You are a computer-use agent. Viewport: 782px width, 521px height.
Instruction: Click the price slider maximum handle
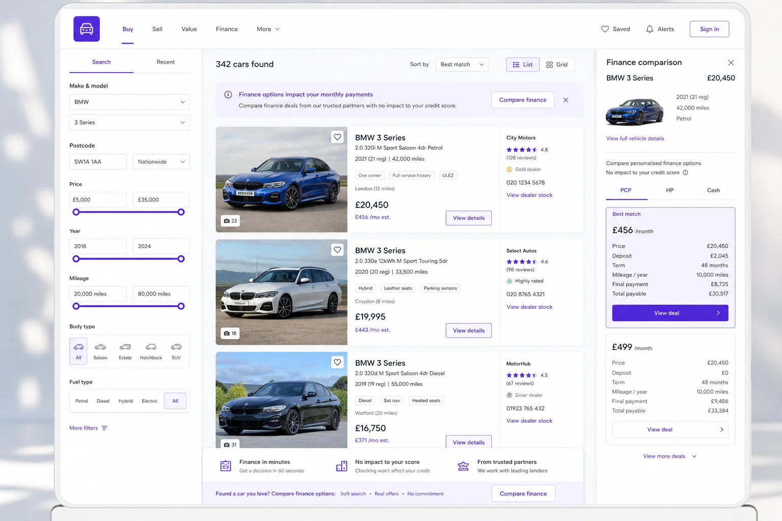coord(181,212)
